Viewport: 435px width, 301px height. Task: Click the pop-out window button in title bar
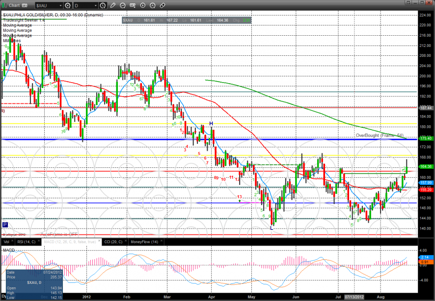pyautogui.click(x=408, y=2)
